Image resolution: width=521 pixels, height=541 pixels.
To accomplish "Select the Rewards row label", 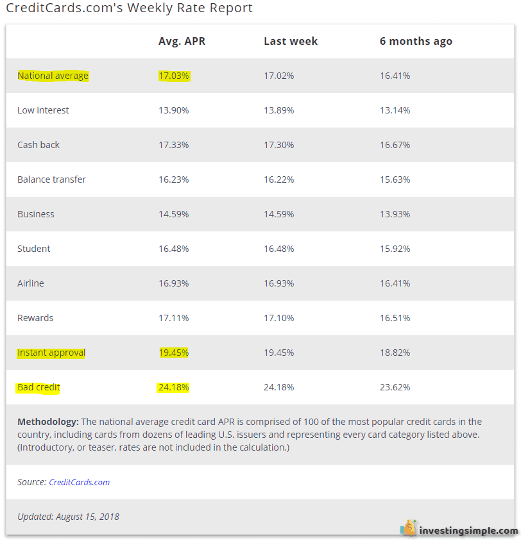I will click(x=35, y=318).
